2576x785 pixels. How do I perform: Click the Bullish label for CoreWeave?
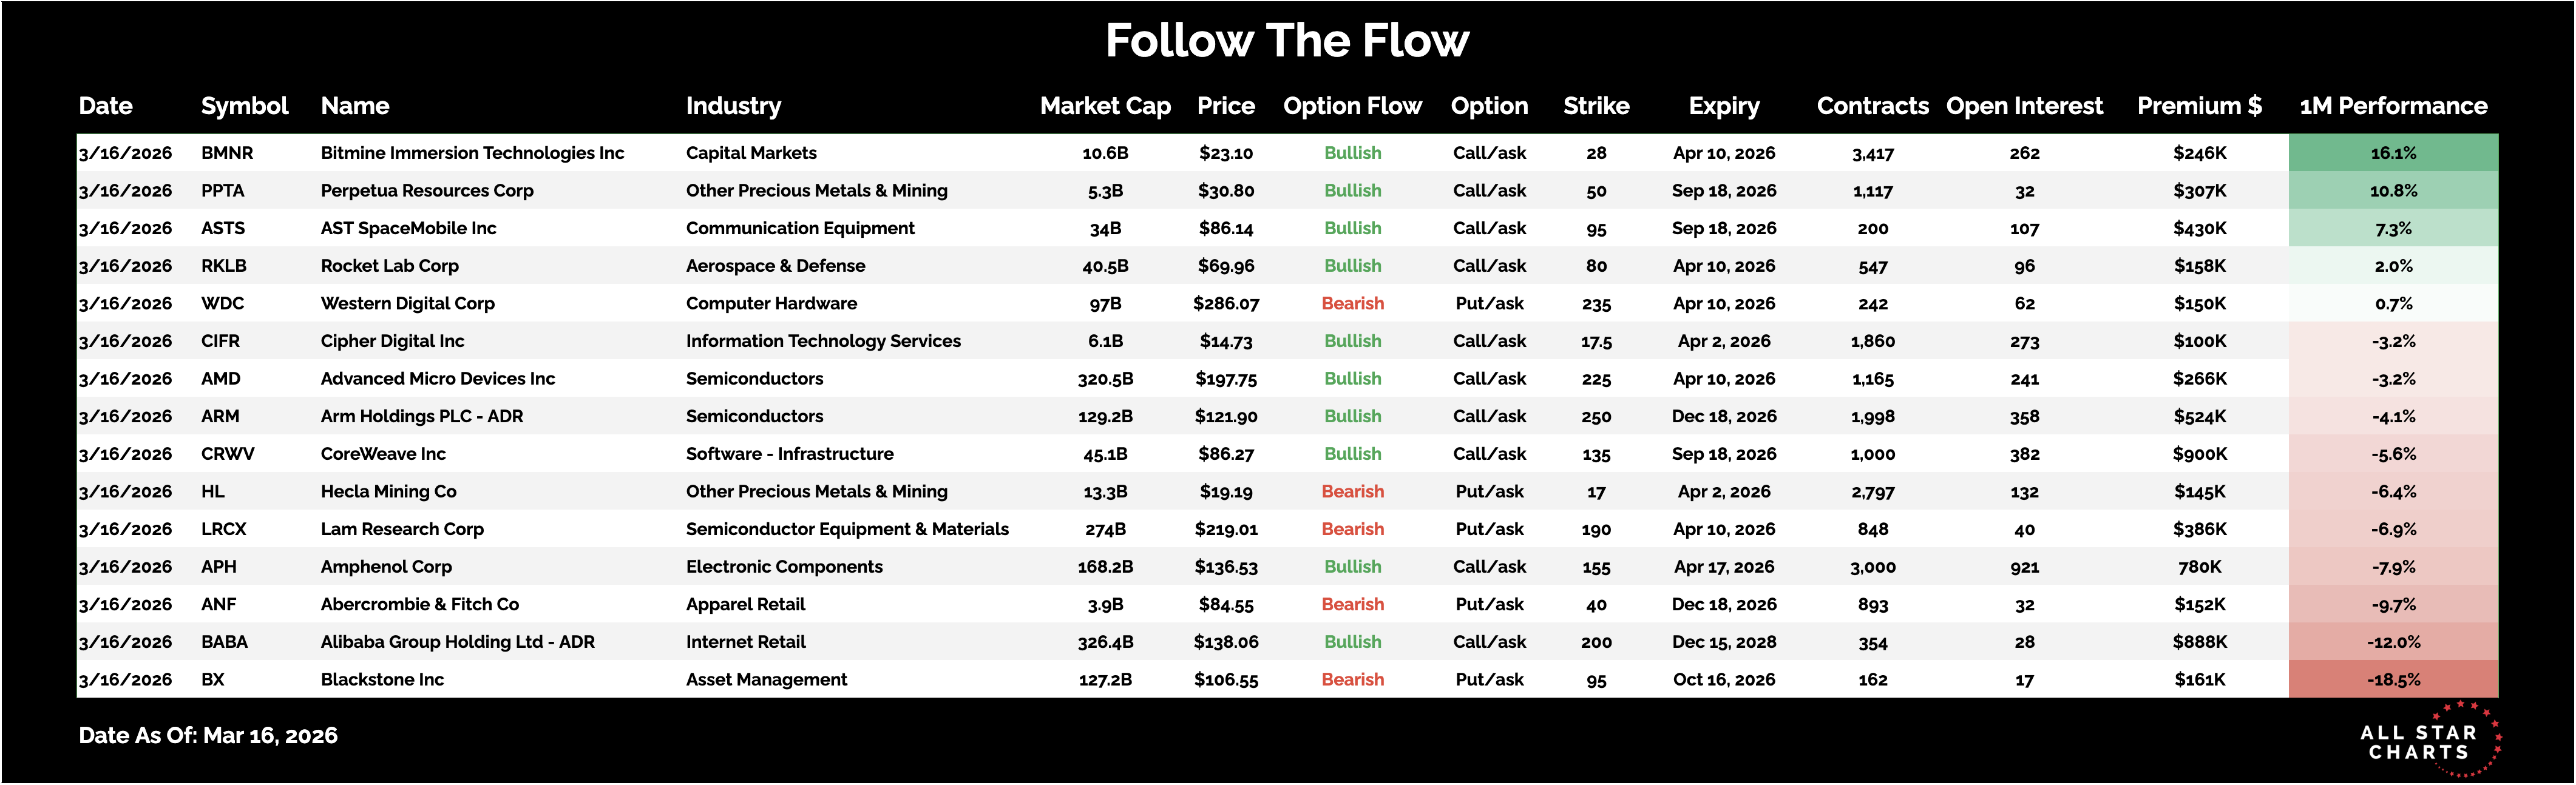point(1352,454)
